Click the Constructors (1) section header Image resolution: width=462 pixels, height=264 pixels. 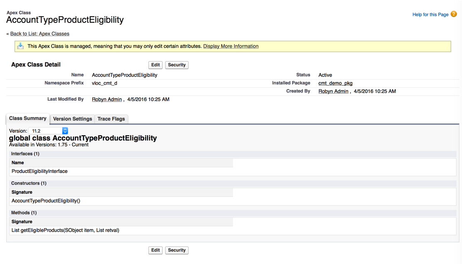(233, 183)
